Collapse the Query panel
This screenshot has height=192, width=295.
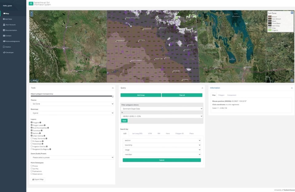202,88
